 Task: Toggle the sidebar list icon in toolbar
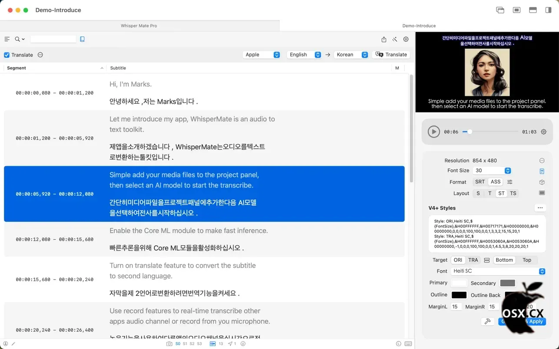[x=7, y=39]
